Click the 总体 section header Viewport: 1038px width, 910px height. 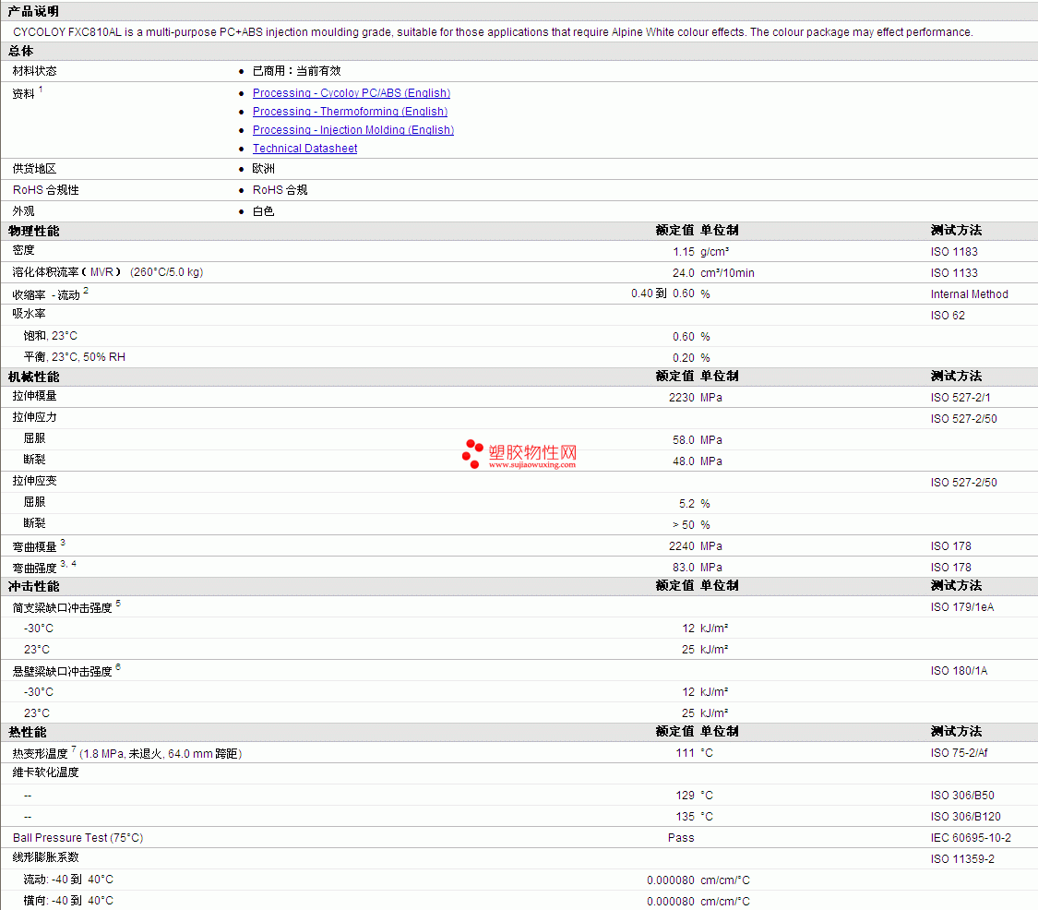tap(20, 51)
